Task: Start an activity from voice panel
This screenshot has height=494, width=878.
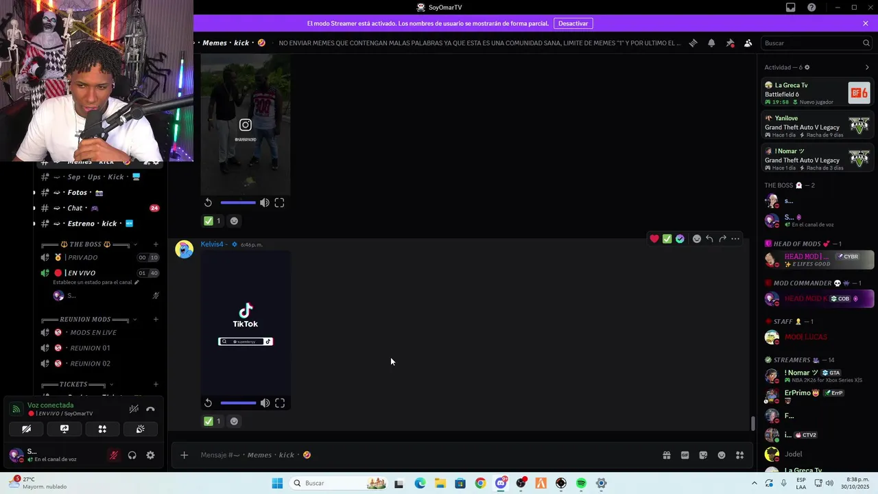Action: point(102,429)
